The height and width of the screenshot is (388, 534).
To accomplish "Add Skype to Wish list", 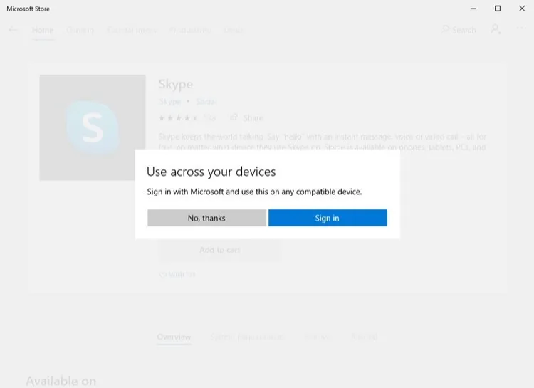I will (177, 274).
